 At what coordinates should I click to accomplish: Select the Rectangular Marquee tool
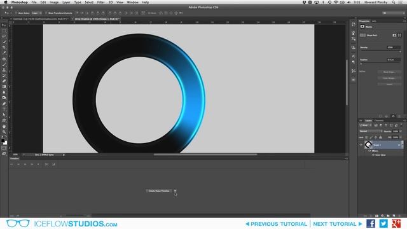4,31
